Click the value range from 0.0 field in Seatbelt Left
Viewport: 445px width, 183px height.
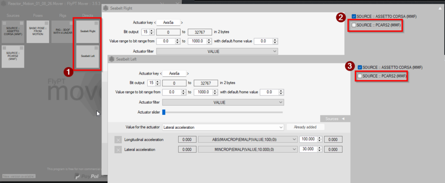[x=174, y=92]
